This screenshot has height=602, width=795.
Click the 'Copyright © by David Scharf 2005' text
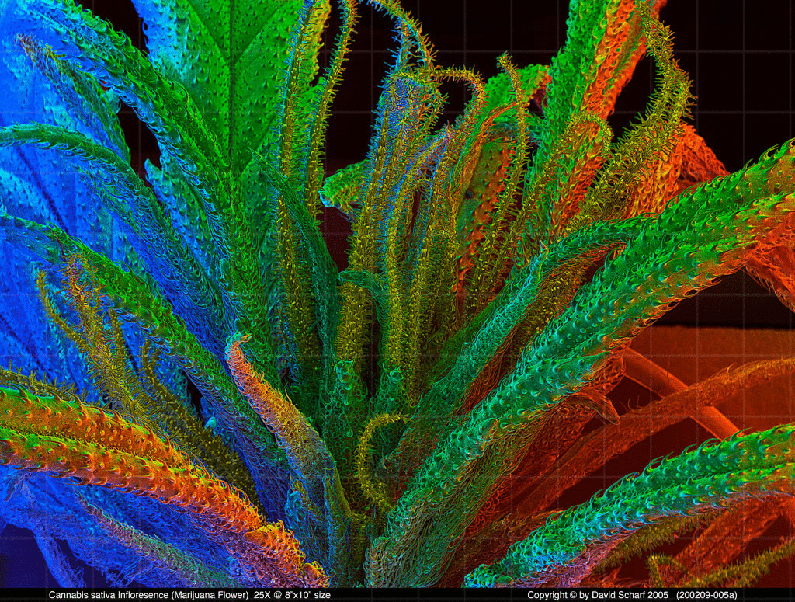[599, 595]
